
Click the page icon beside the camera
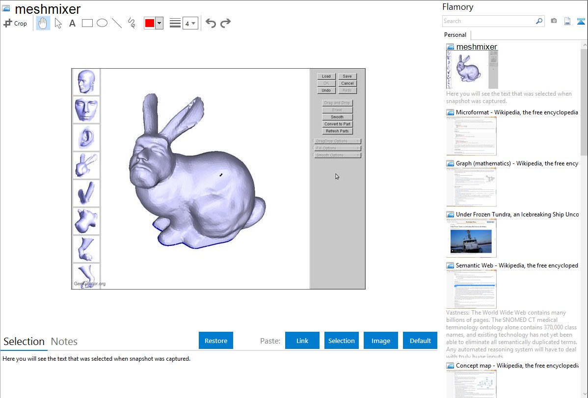pyautogui.click(x=567, y=21)
